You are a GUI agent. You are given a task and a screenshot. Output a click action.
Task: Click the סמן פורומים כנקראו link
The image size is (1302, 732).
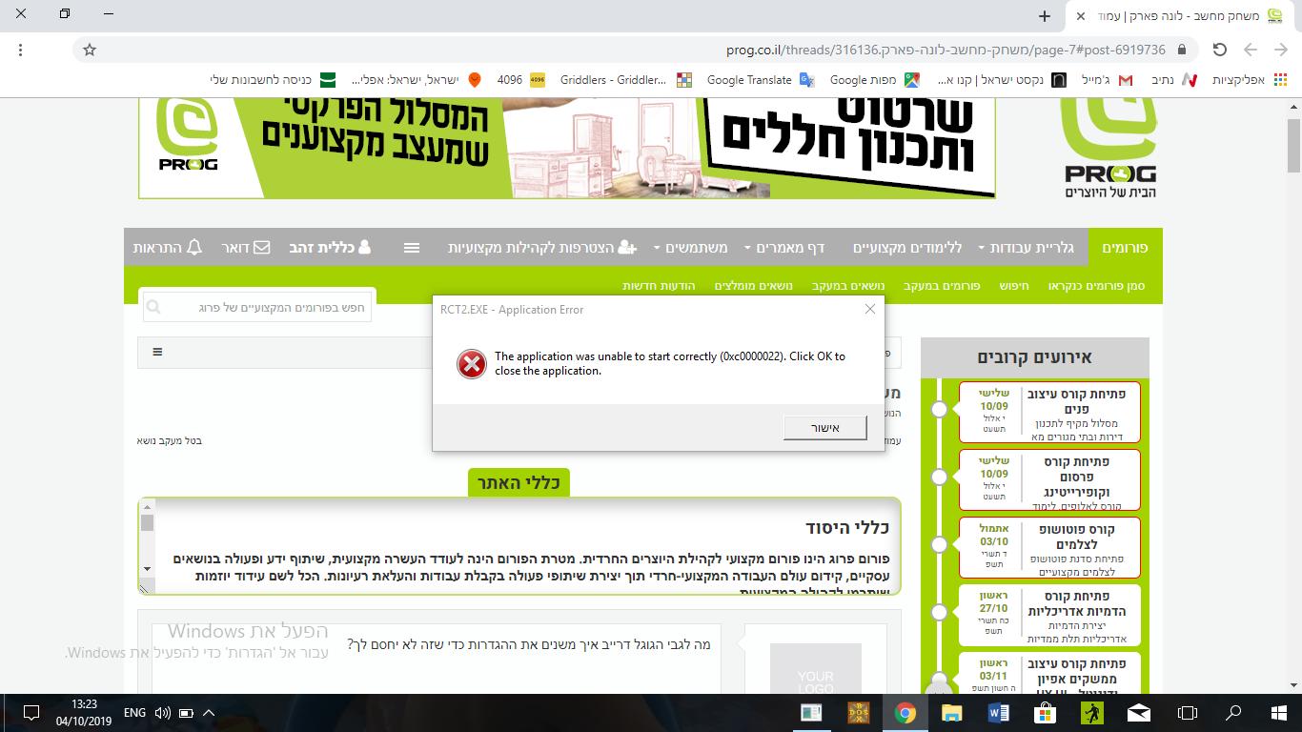(1096, 286)
